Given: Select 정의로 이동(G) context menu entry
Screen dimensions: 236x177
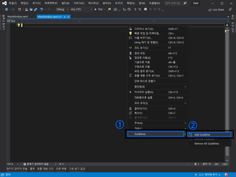Looking at the screenshot, I should click(157, 58).
